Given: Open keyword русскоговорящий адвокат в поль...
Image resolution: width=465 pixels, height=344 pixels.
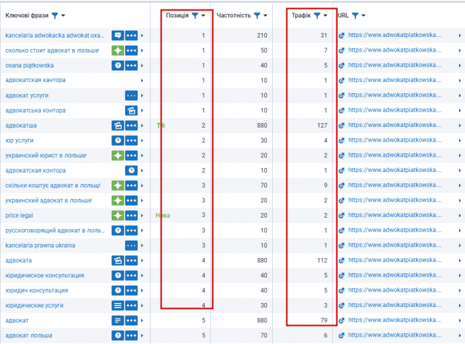Looking at the screenshot, I should point(55,230).
